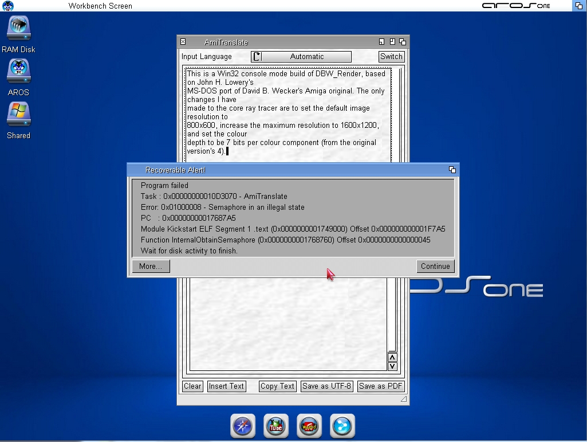
Task: Launch the compass browser dock icon
Action: click(x=243, y=426)
